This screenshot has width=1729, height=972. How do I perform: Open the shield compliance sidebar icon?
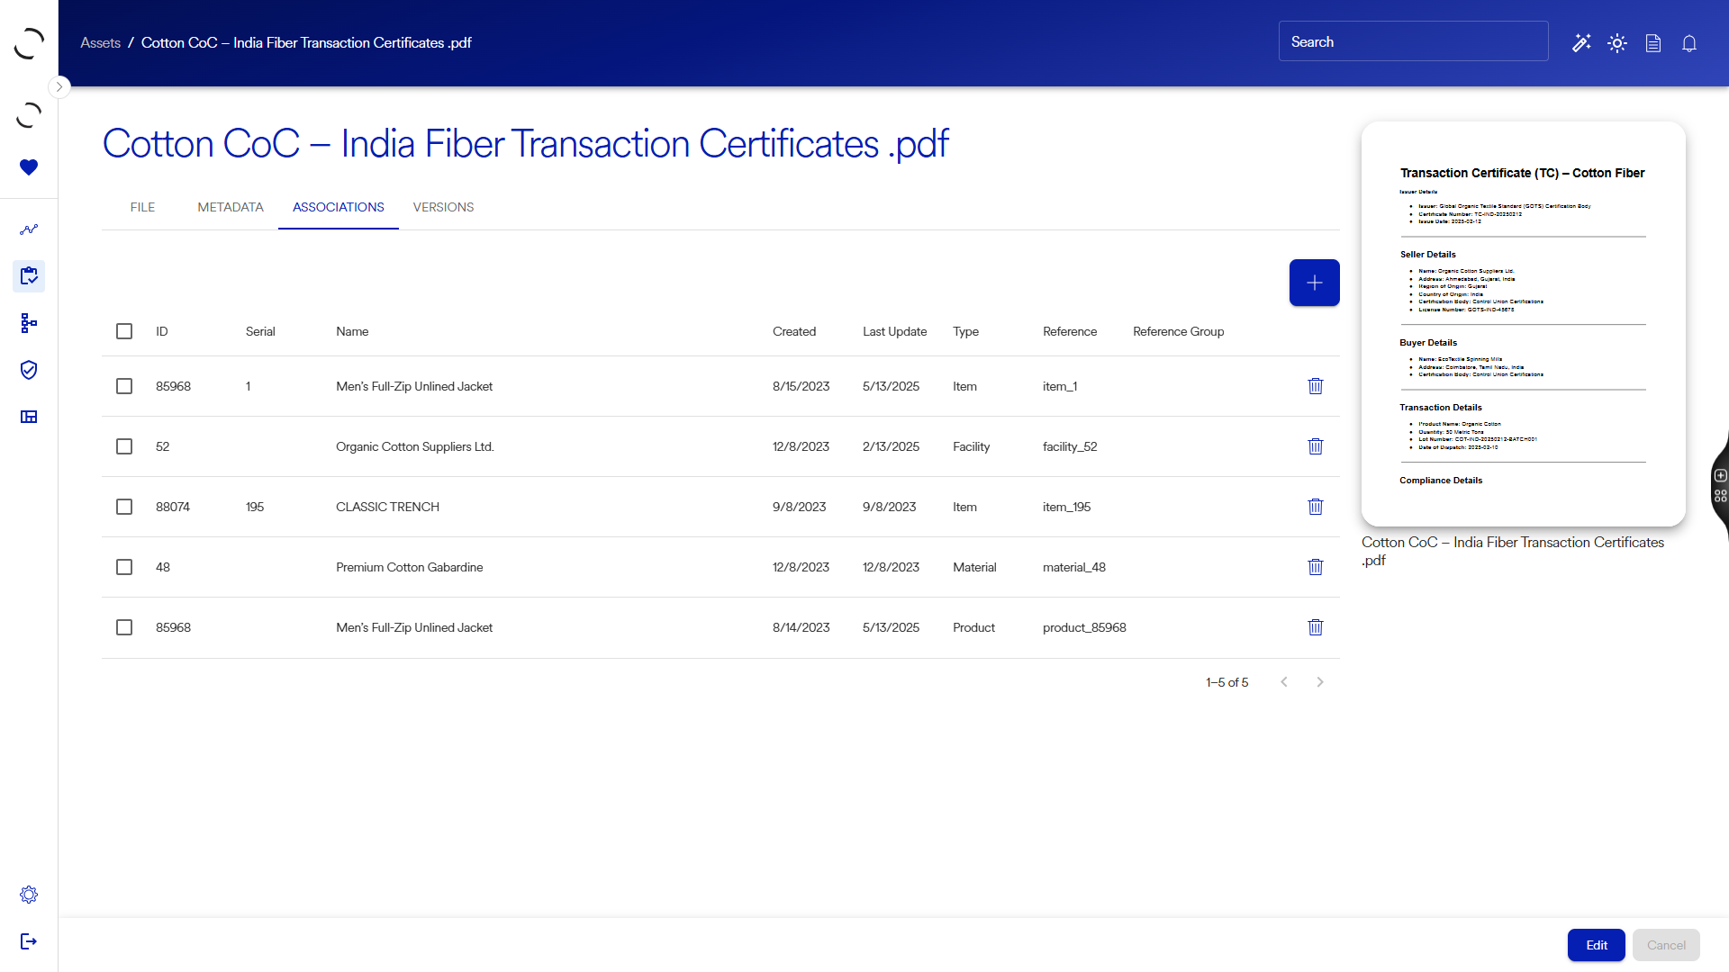(29, 370)
